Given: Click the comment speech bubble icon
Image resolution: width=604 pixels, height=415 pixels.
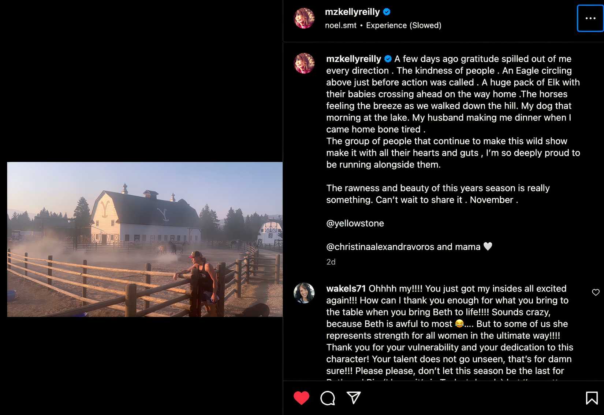Looking at the screenshot, I should pyautogui.click(x=328, y=398).
